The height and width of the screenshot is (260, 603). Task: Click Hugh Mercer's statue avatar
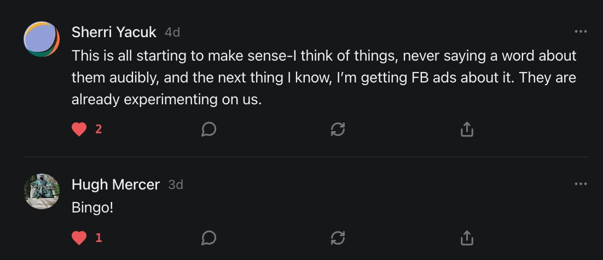[x=42, y=192]
